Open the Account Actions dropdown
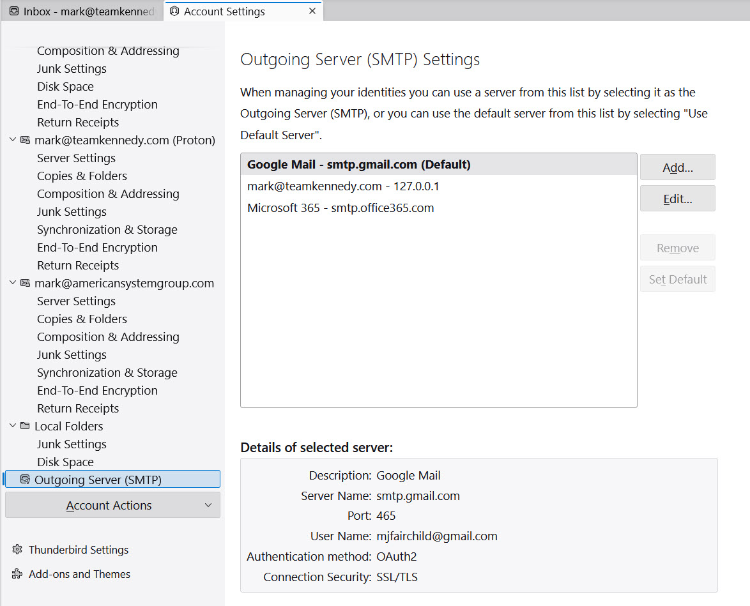This screenshot has width=750, height=606. click(x=112, y=505)
